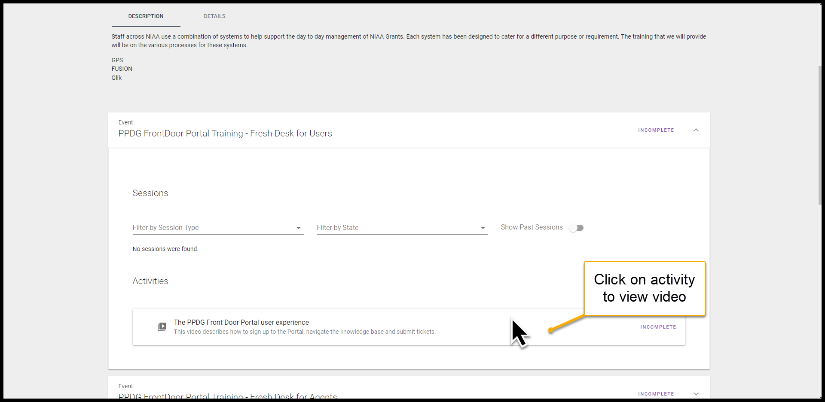Open the Filter by Session Type dropdown
This screenshot has width=825, height=402.
click(x=218, y=228)
